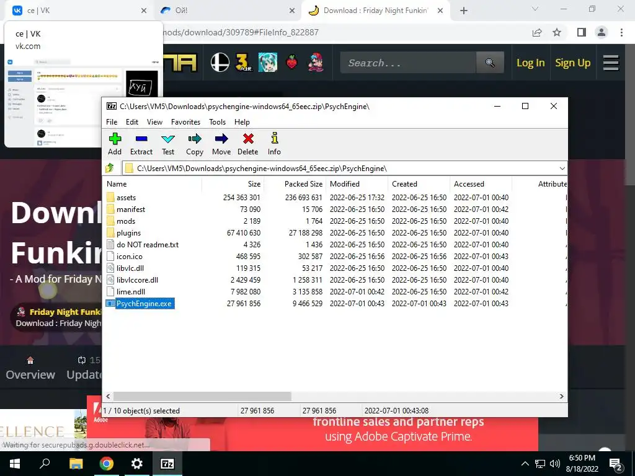The height and width of the screenshot is (476, 635).
Task: Open taskbar search
Action: (45, 464)
